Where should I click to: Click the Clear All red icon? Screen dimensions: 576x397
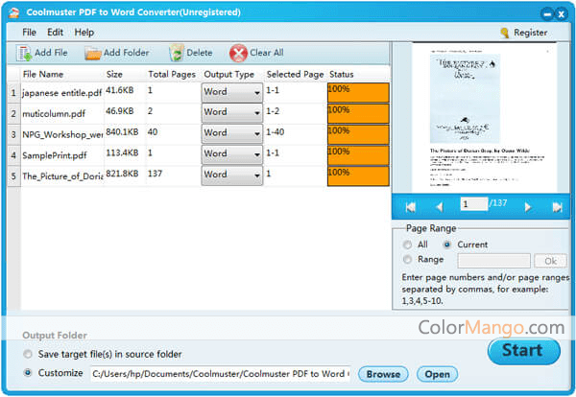[238, 53]
